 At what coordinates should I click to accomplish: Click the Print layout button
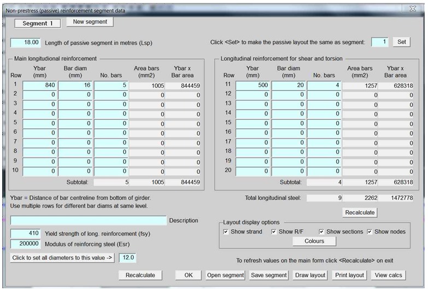tap(349, 275)
